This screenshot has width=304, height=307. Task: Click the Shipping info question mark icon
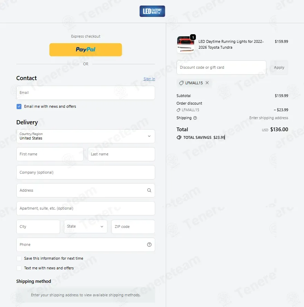(x=195, y=118)
